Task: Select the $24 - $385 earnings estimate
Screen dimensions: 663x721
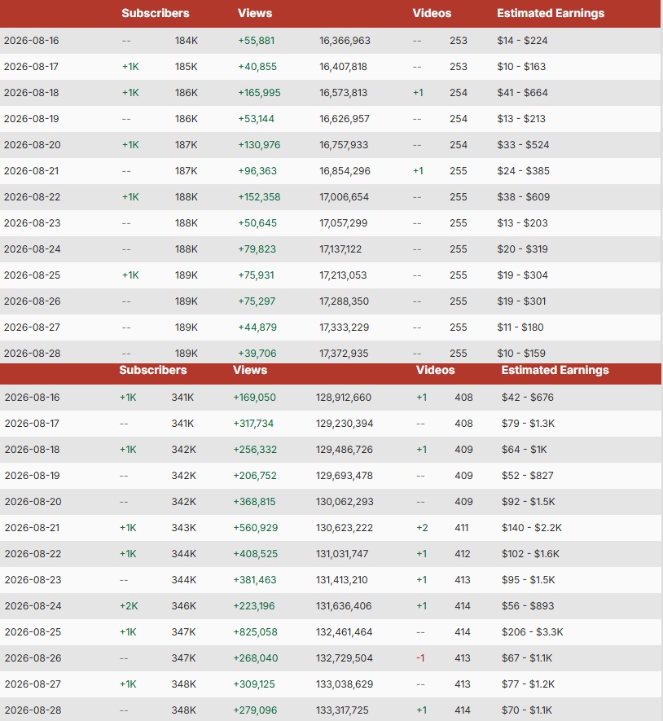Action: point(523,171)
